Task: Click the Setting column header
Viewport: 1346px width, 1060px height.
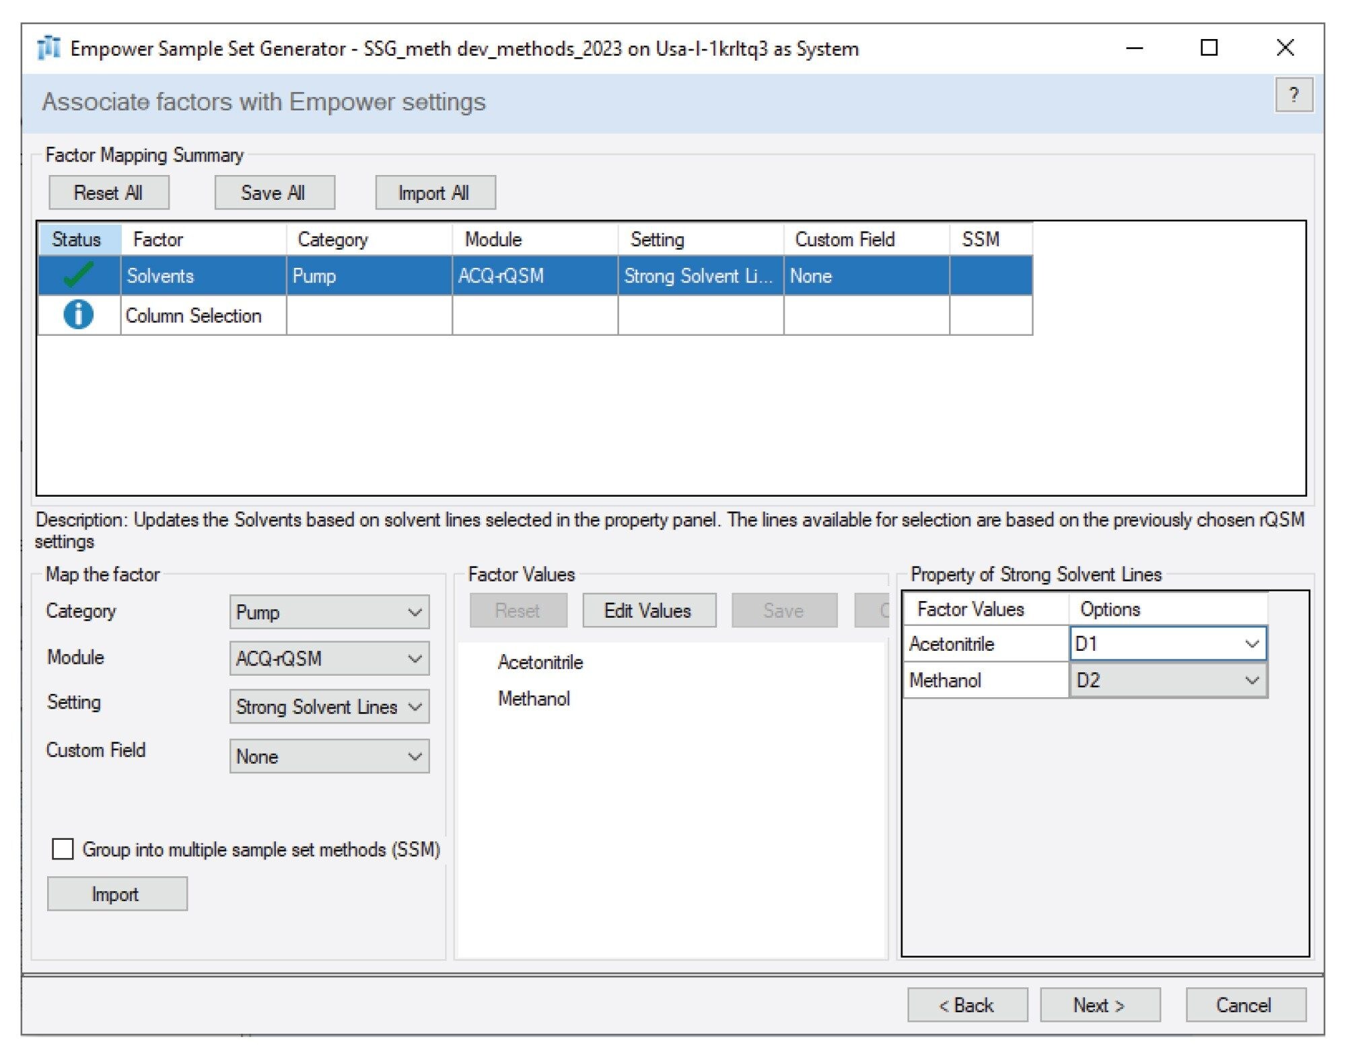Action: pyautogui.click(x=701, y=239)
